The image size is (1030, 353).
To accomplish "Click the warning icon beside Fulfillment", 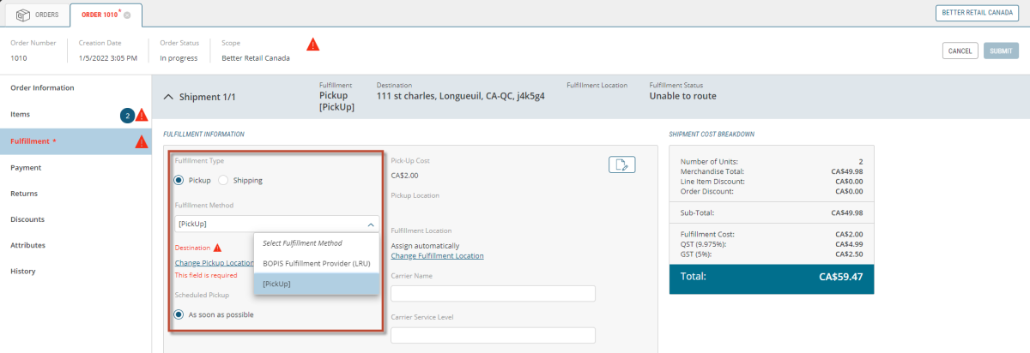I will pos(142,141).
